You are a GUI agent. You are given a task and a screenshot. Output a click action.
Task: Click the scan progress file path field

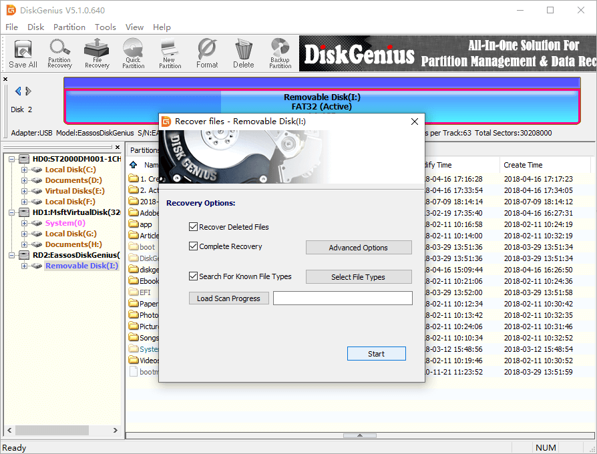(343, 298)
